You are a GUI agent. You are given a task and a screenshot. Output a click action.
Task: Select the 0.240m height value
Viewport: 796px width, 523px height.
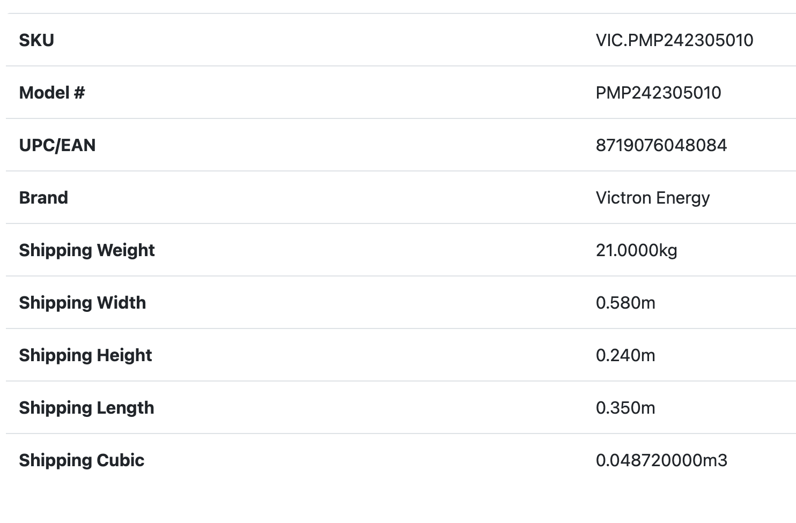click(625, 355)
